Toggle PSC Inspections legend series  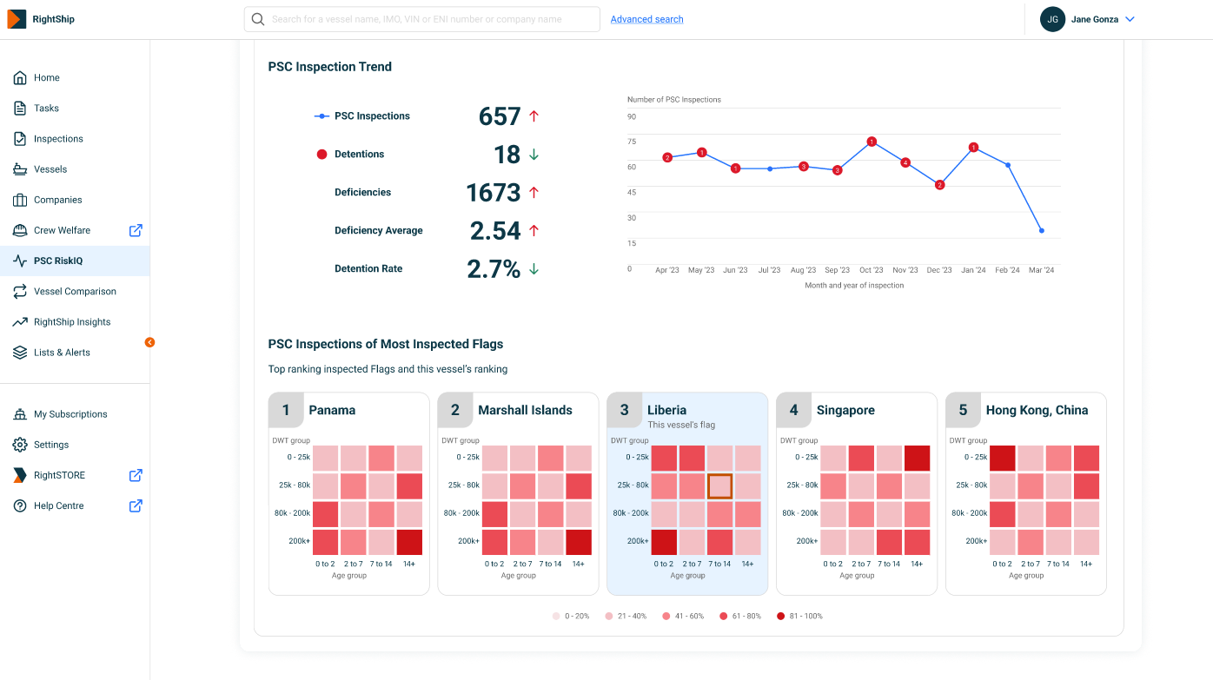pos(362,116)
